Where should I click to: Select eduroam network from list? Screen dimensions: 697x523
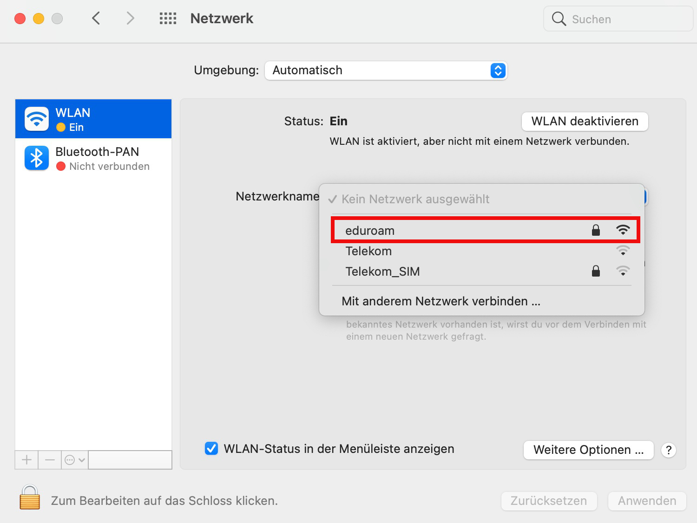[486, 230]
